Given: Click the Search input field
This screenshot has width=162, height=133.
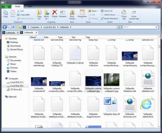Looking at the screenshot, I should (139, 27).
